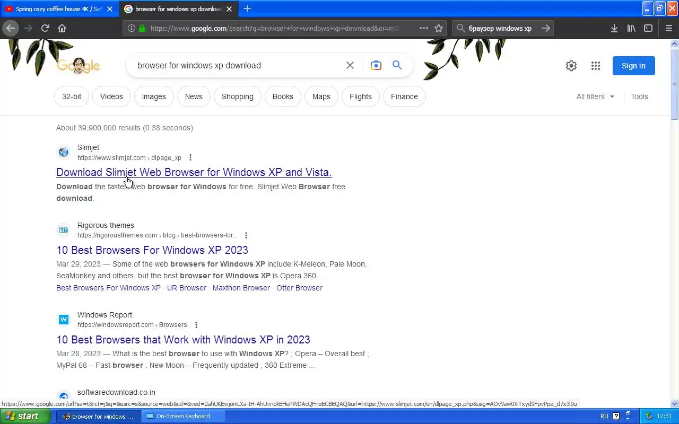Click the system clock 12:51
Screen dimensions: 679x424
664,416
